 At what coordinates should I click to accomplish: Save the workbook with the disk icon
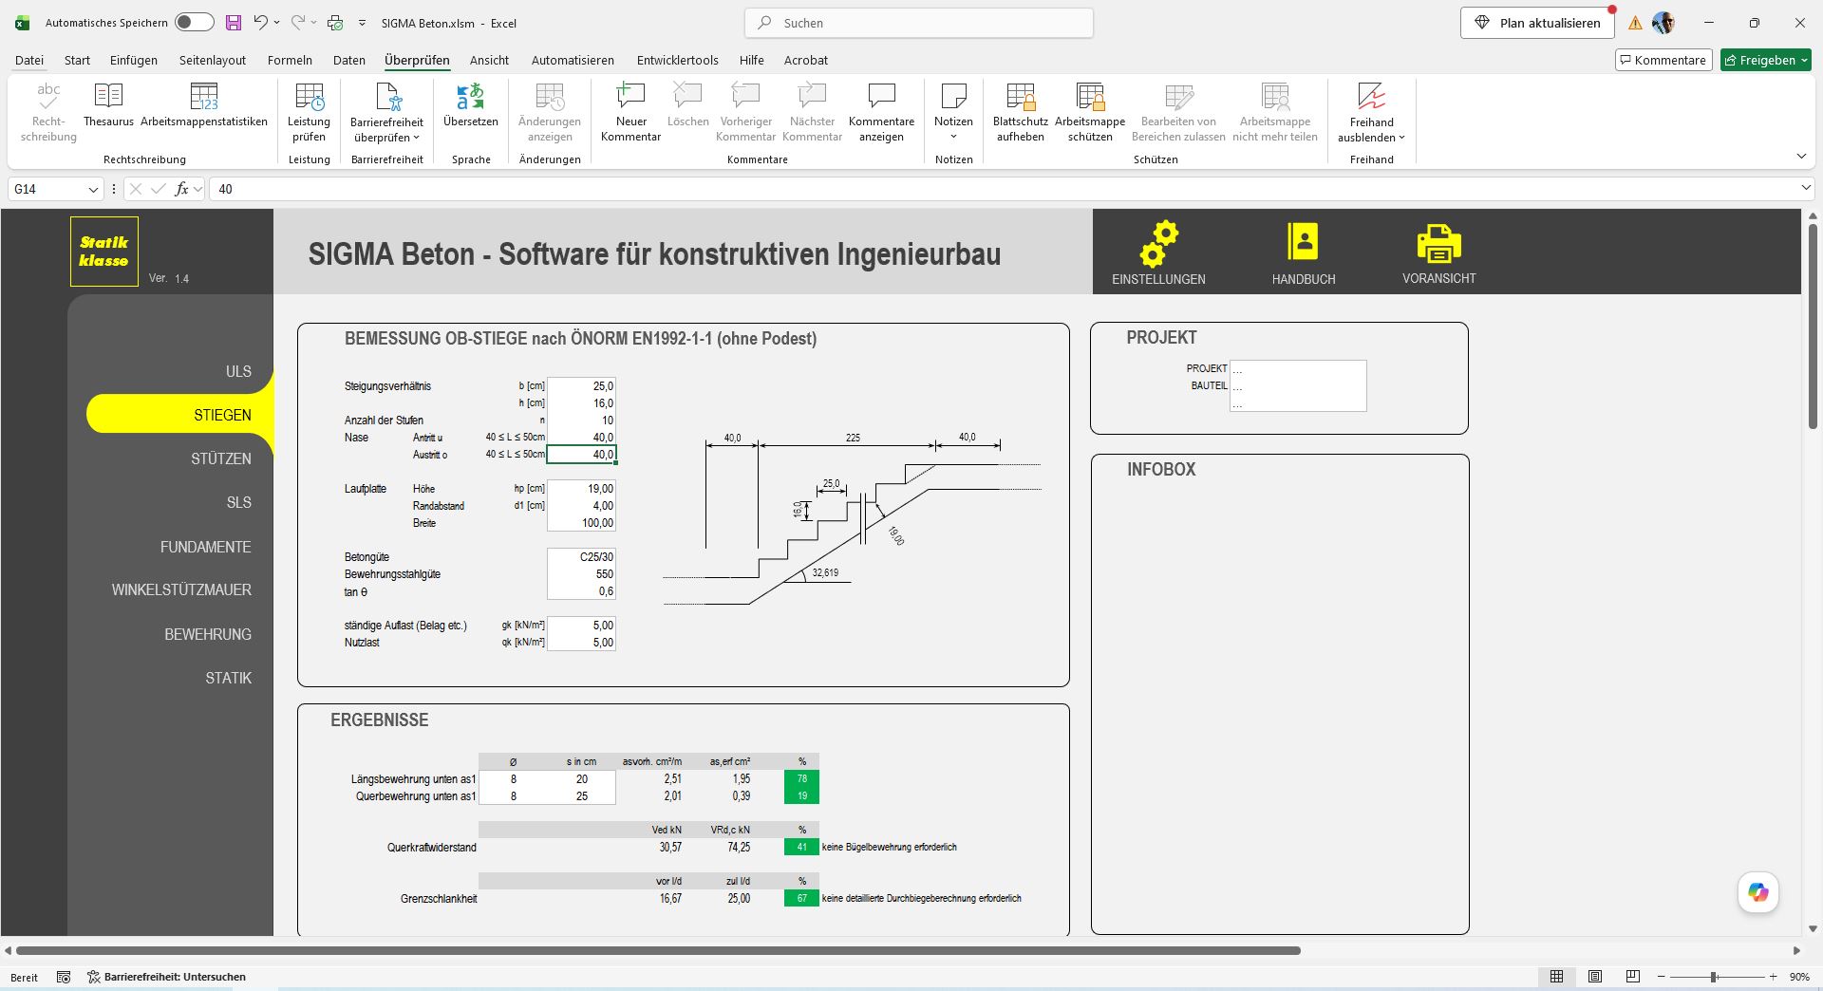point(233,23)
